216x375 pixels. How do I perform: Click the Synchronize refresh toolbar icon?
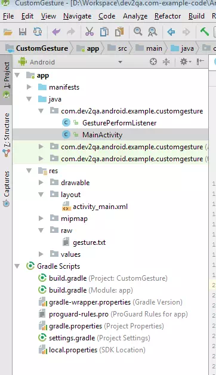click(38, 32)
